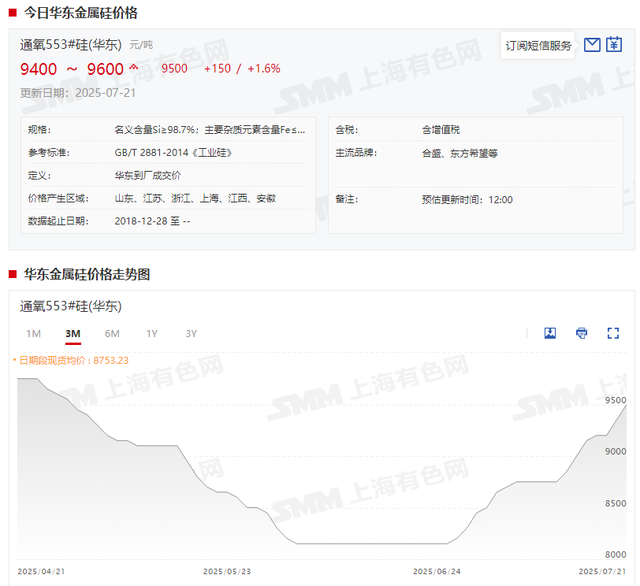The height and width of the screenshot is (586, 640).
Task: Choose the 1Y chart period
Action: click(152, 334)
